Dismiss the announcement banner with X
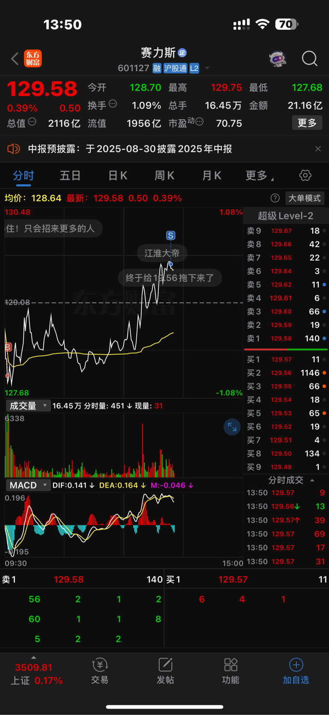 coord(318,149)
